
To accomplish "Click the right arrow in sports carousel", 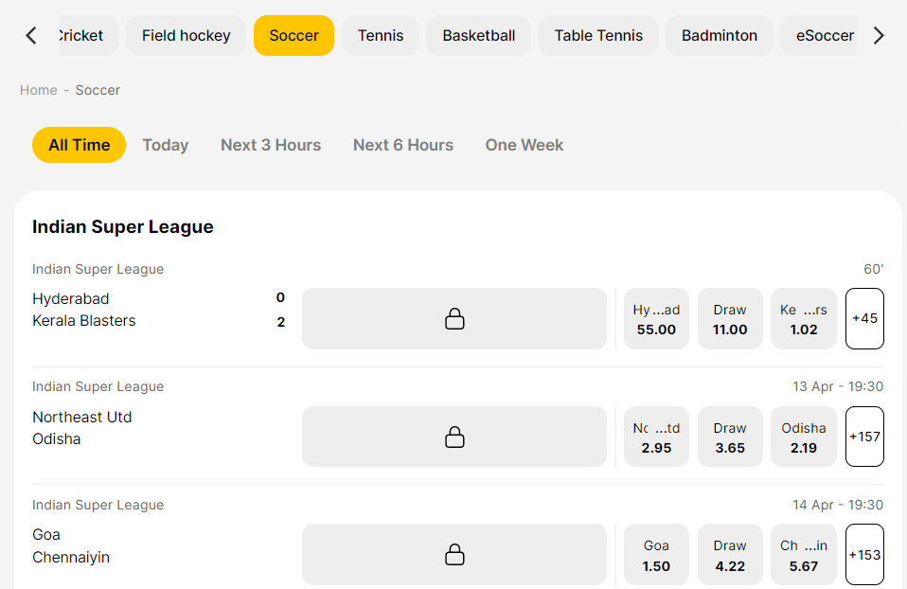I will coord(879,35).
